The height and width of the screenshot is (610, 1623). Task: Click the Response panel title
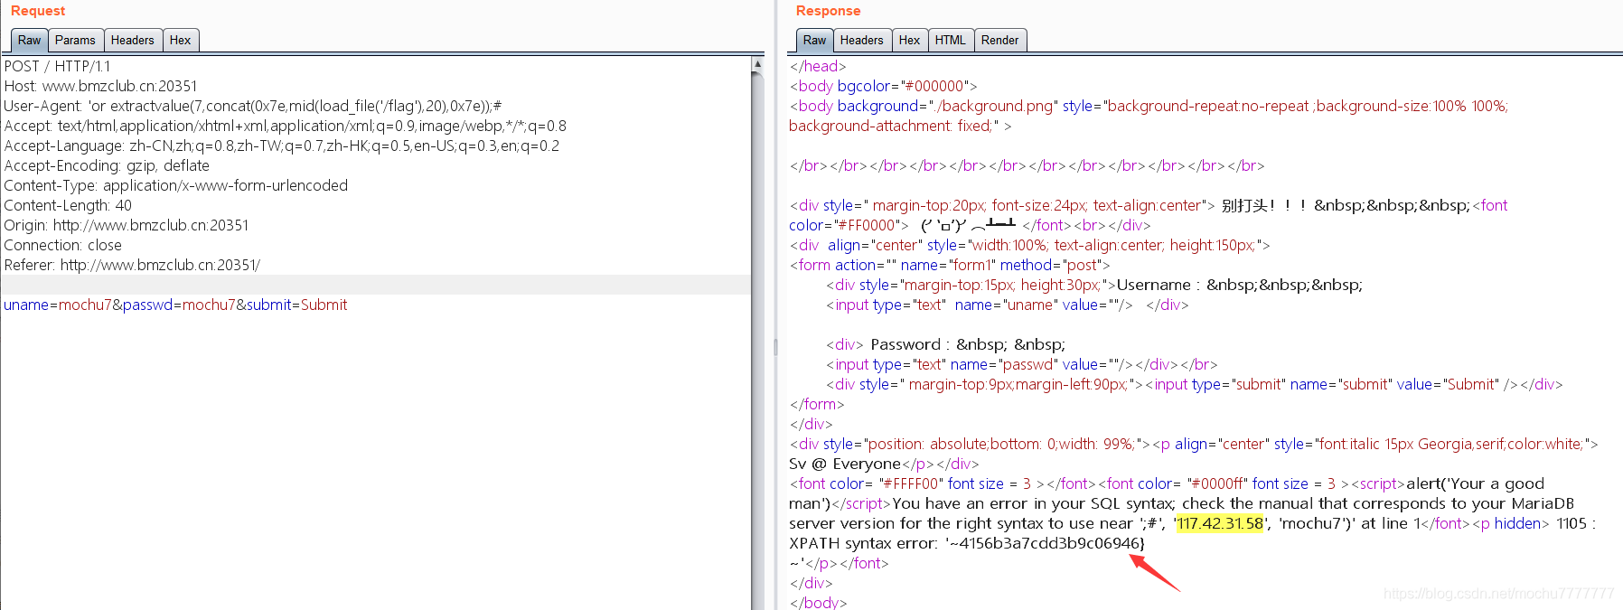click(828, 11)
